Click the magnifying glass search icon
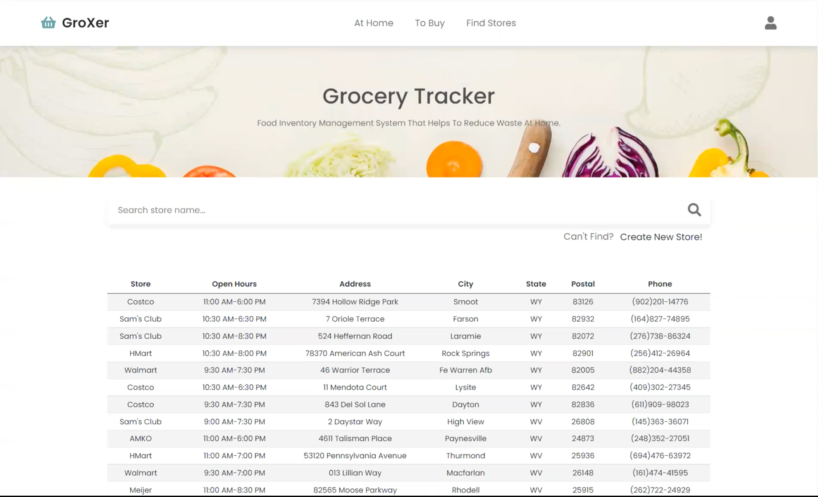818x497 pixels. point(694,210)
